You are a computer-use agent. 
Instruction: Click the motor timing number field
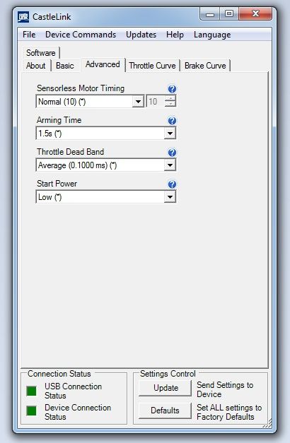click(156, 102)
